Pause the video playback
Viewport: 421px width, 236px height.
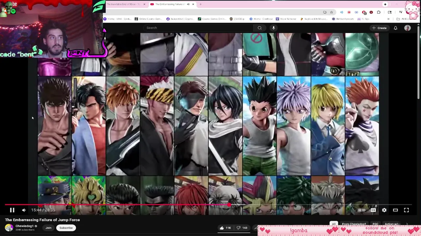pos(12,210)
